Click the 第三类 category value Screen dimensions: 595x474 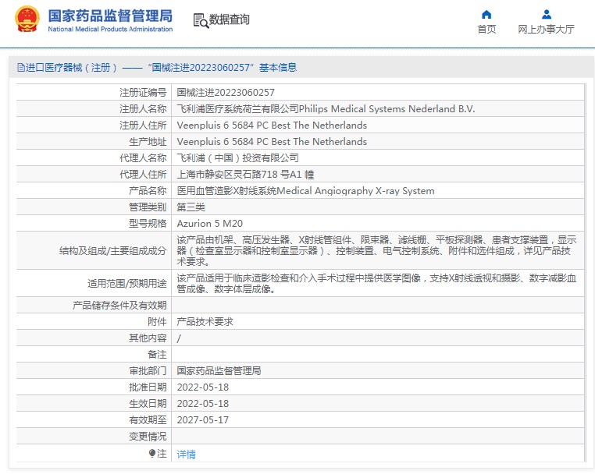[191, 207]
